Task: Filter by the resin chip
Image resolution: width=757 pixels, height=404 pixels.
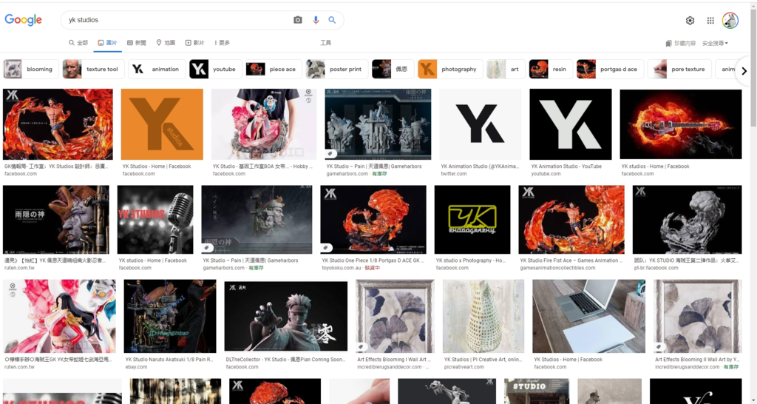Action: coord(551,69)
